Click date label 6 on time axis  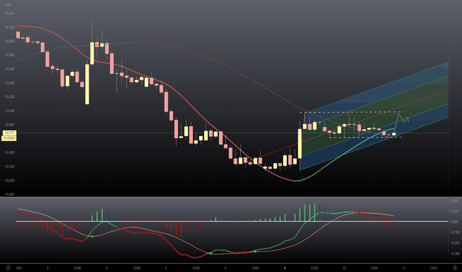pyautogui.click(x=226, y=268)
